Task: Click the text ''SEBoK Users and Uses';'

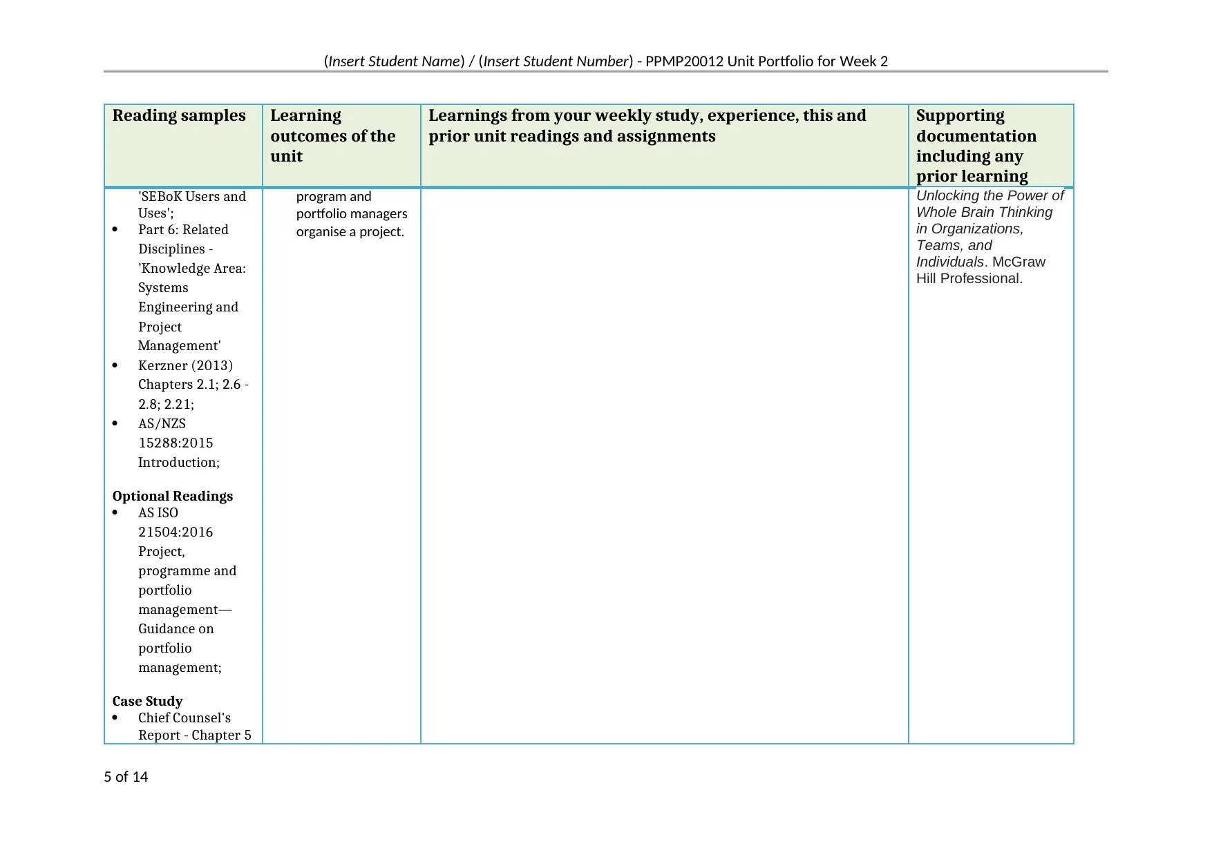Action: tap(192, 204)
